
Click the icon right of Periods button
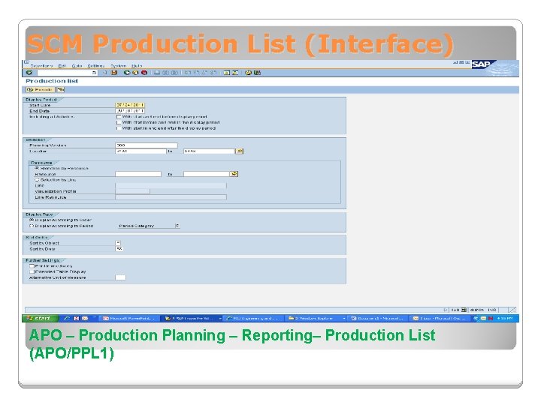pos(61,89)
